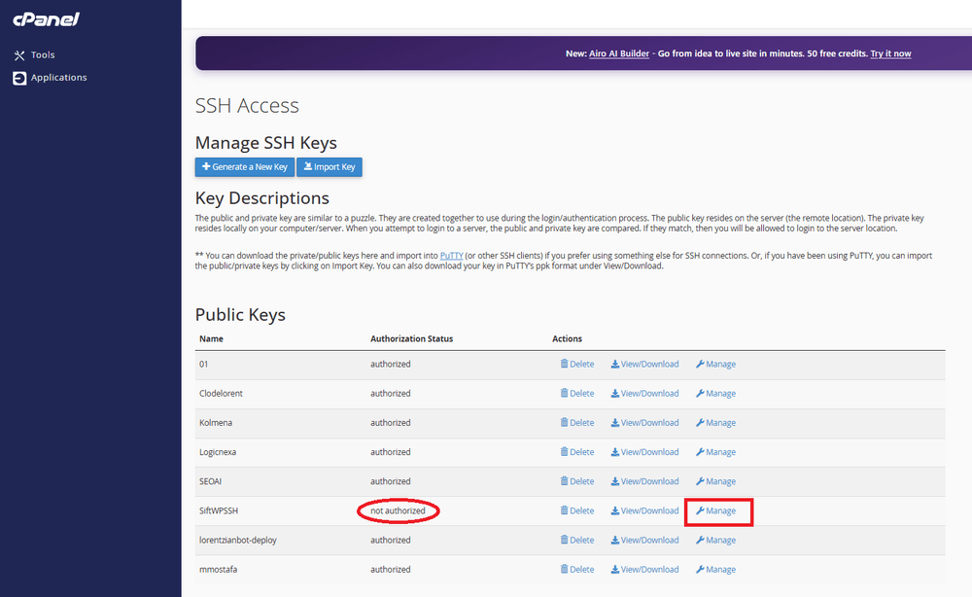Manage the Clodelorent key
Image resolution: width=972 pixels, height=597 pixels.
click(715, 393)
